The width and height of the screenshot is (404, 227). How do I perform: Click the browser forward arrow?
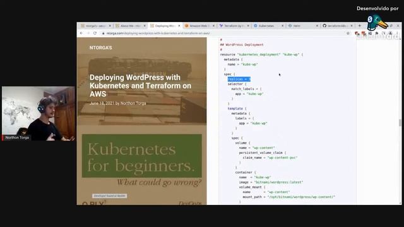(88, 33)
